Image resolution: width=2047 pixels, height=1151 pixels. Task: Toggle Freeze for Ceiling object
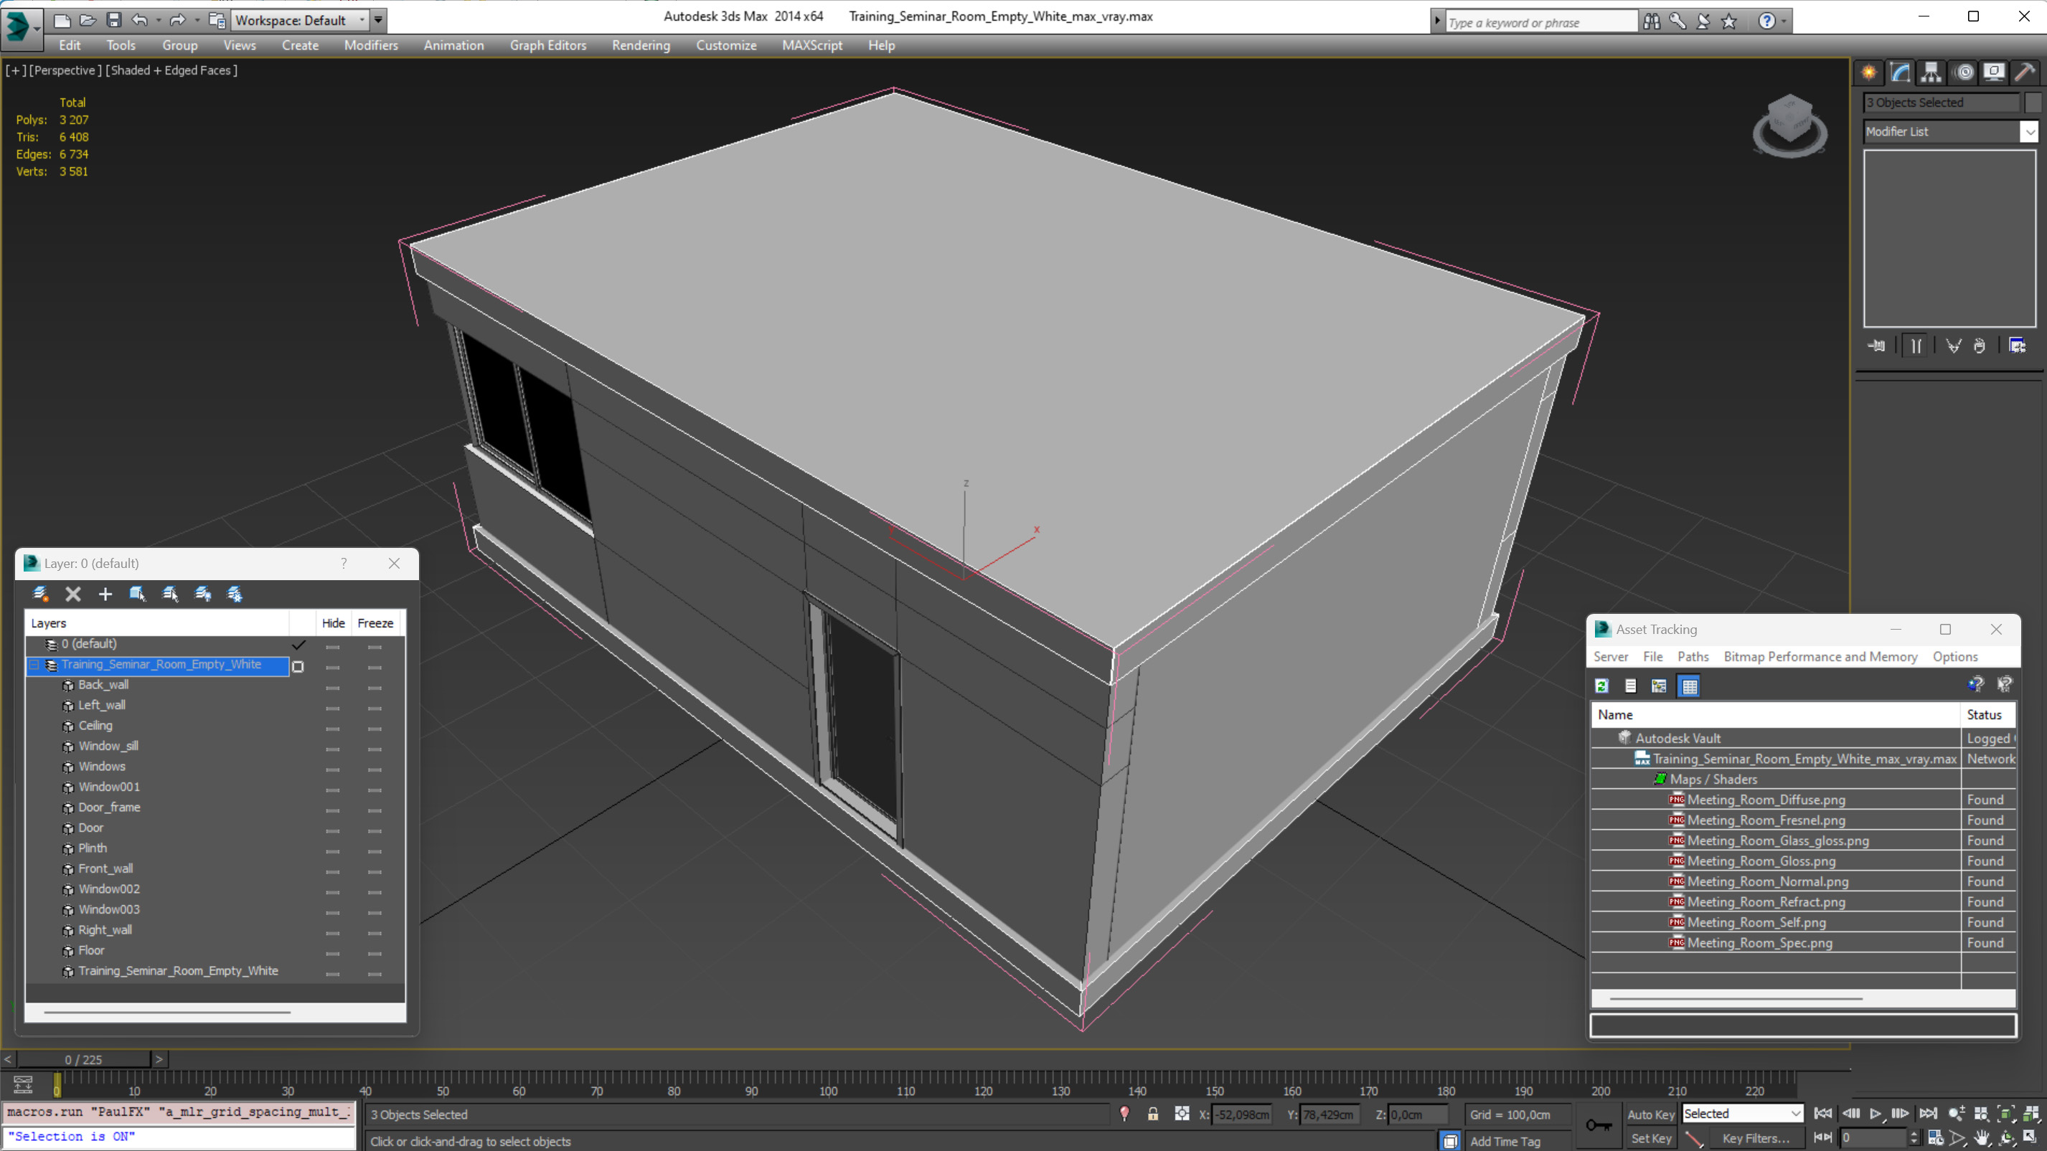pyautogui.click(x=375, y=729)
